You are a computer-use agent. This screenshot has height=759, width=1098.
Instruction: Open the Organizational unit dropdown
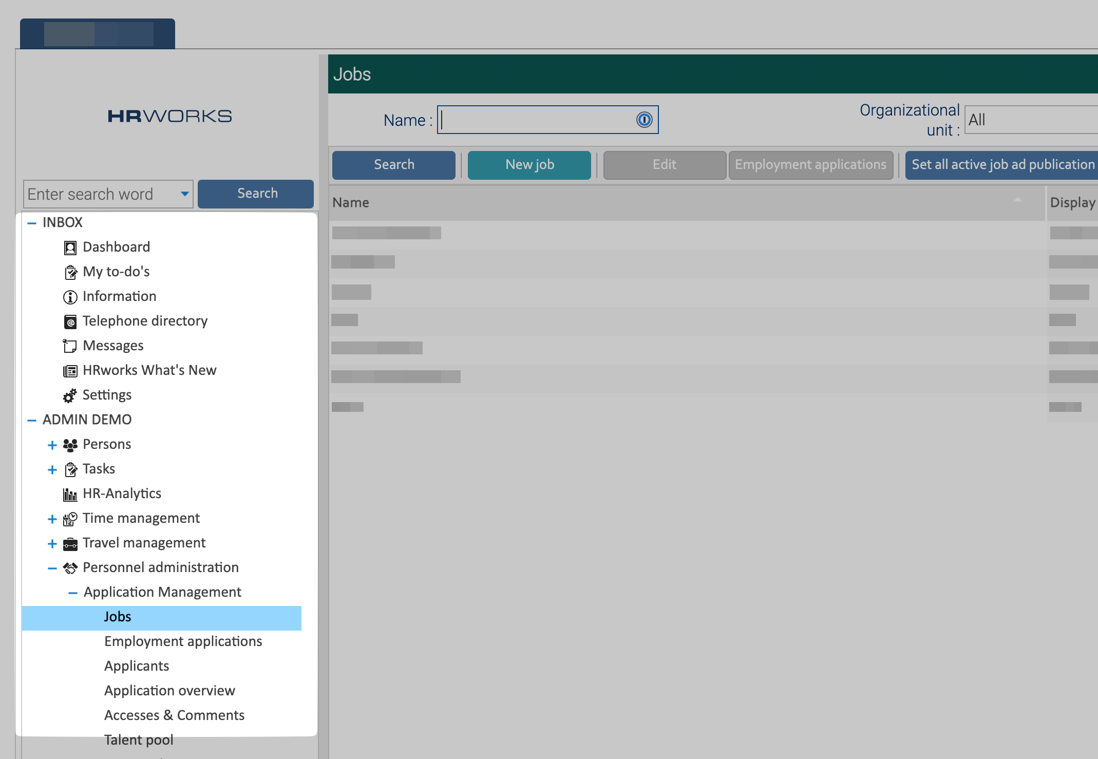(x=1030, y=120)
